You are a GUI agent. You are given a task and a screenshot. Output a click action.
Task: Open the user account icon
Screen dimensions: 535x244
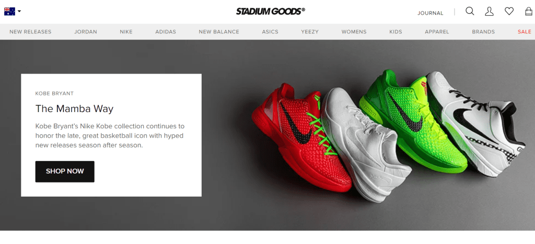point(489,11)
